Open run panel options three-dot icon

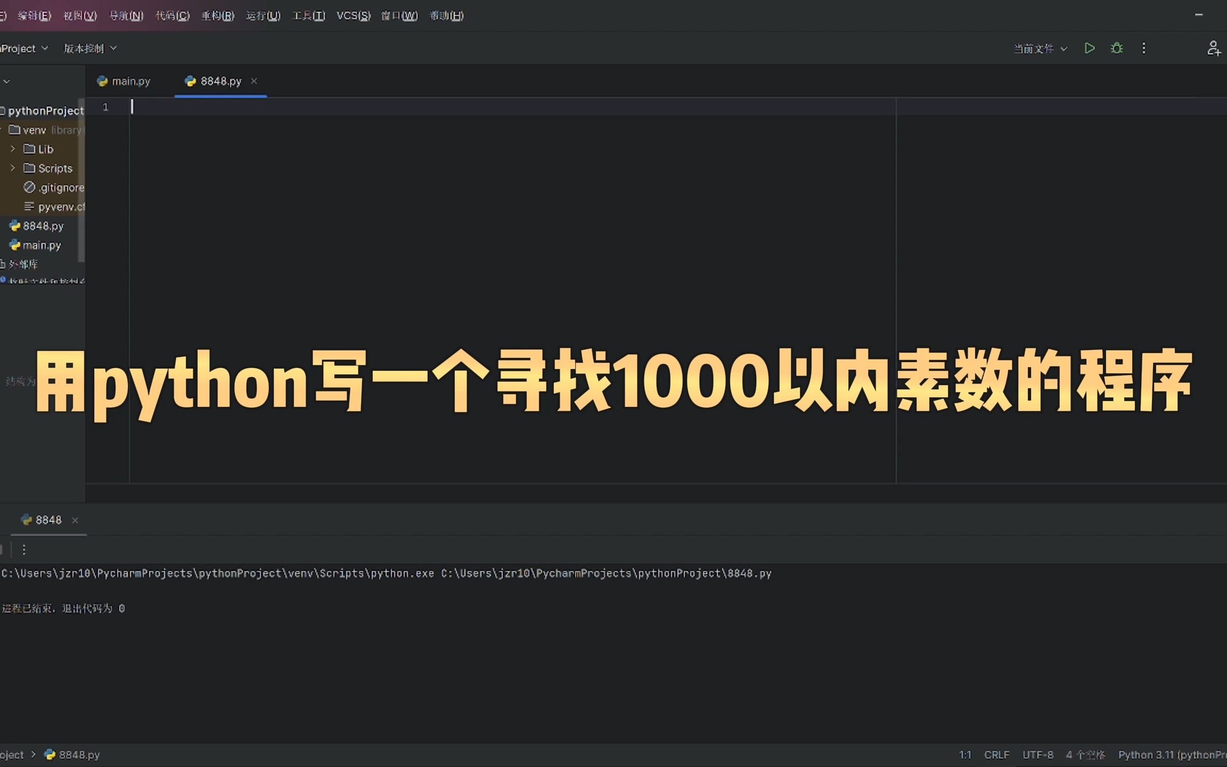click(x=24, y=549)
